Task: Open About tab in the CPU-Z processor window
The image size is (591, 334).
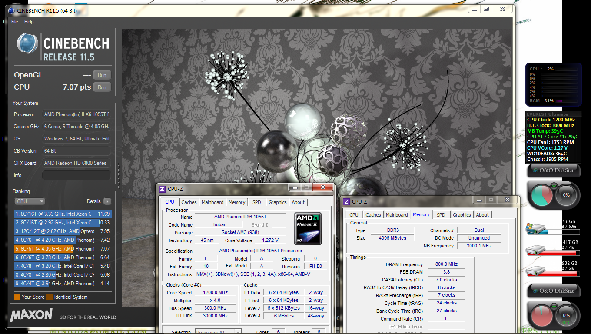Action: coord(298,202)
